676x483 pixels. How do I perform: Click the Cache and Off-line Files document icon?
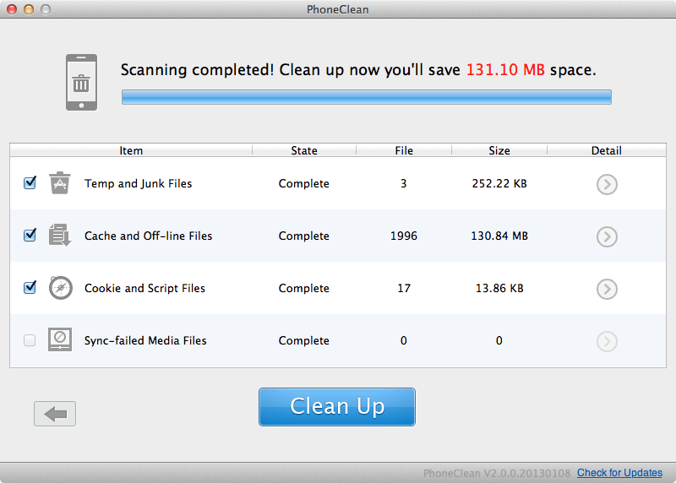click(x=59, y=236)
